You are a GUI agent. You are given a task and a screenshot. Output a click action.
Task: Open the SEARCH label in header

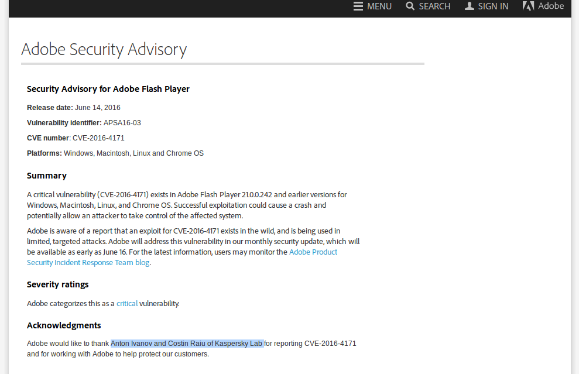pyautogui.click(x=434, y=6)
